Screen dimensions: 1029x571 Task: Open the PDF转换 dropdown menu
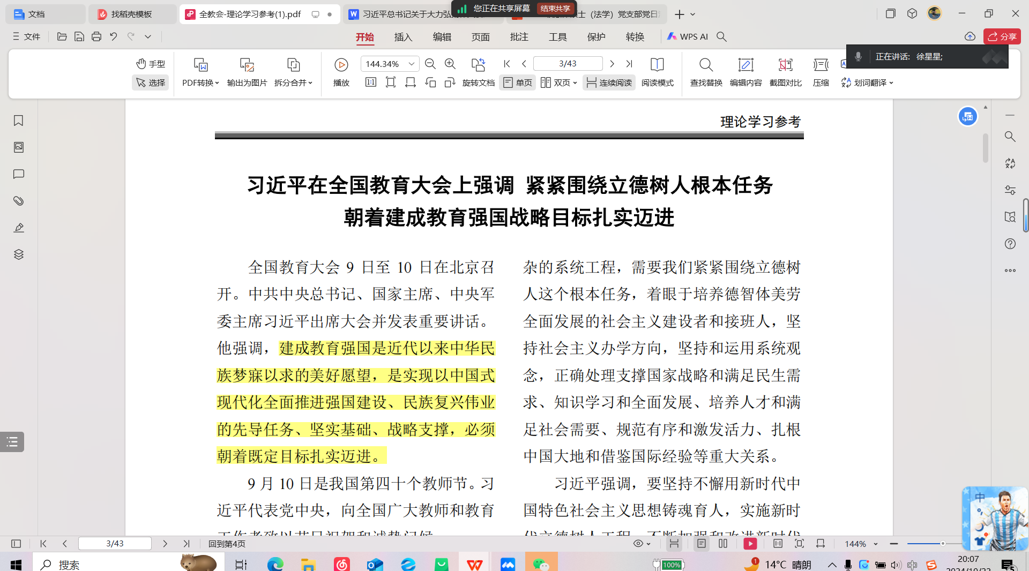pos(200,82)
